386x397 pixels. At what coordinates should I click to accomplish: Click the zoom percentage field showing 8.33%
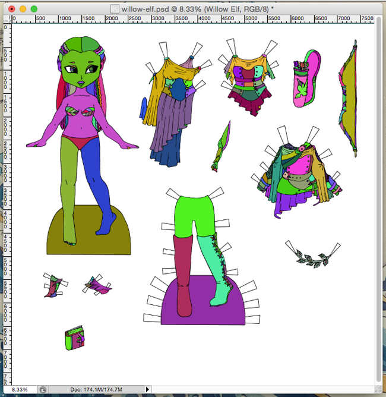coord(20,389)
